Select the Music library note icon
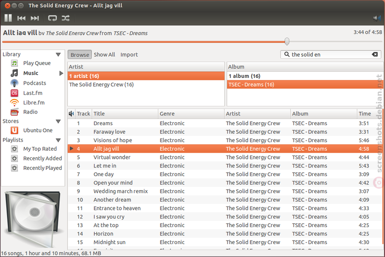385x257 pixels. [14, 73]
